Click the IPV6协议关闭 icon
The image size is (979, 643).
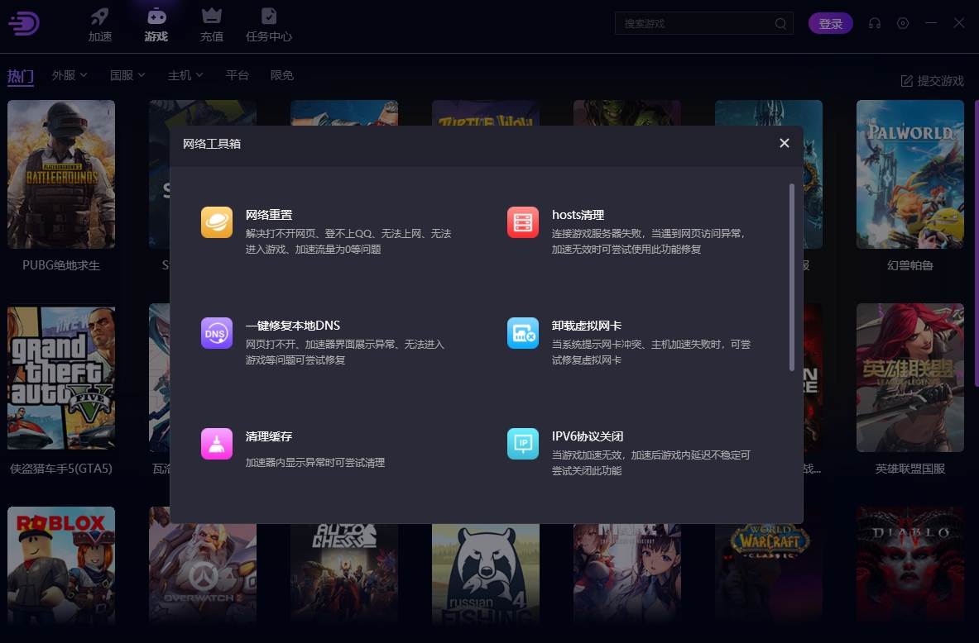tap(522, 444)
